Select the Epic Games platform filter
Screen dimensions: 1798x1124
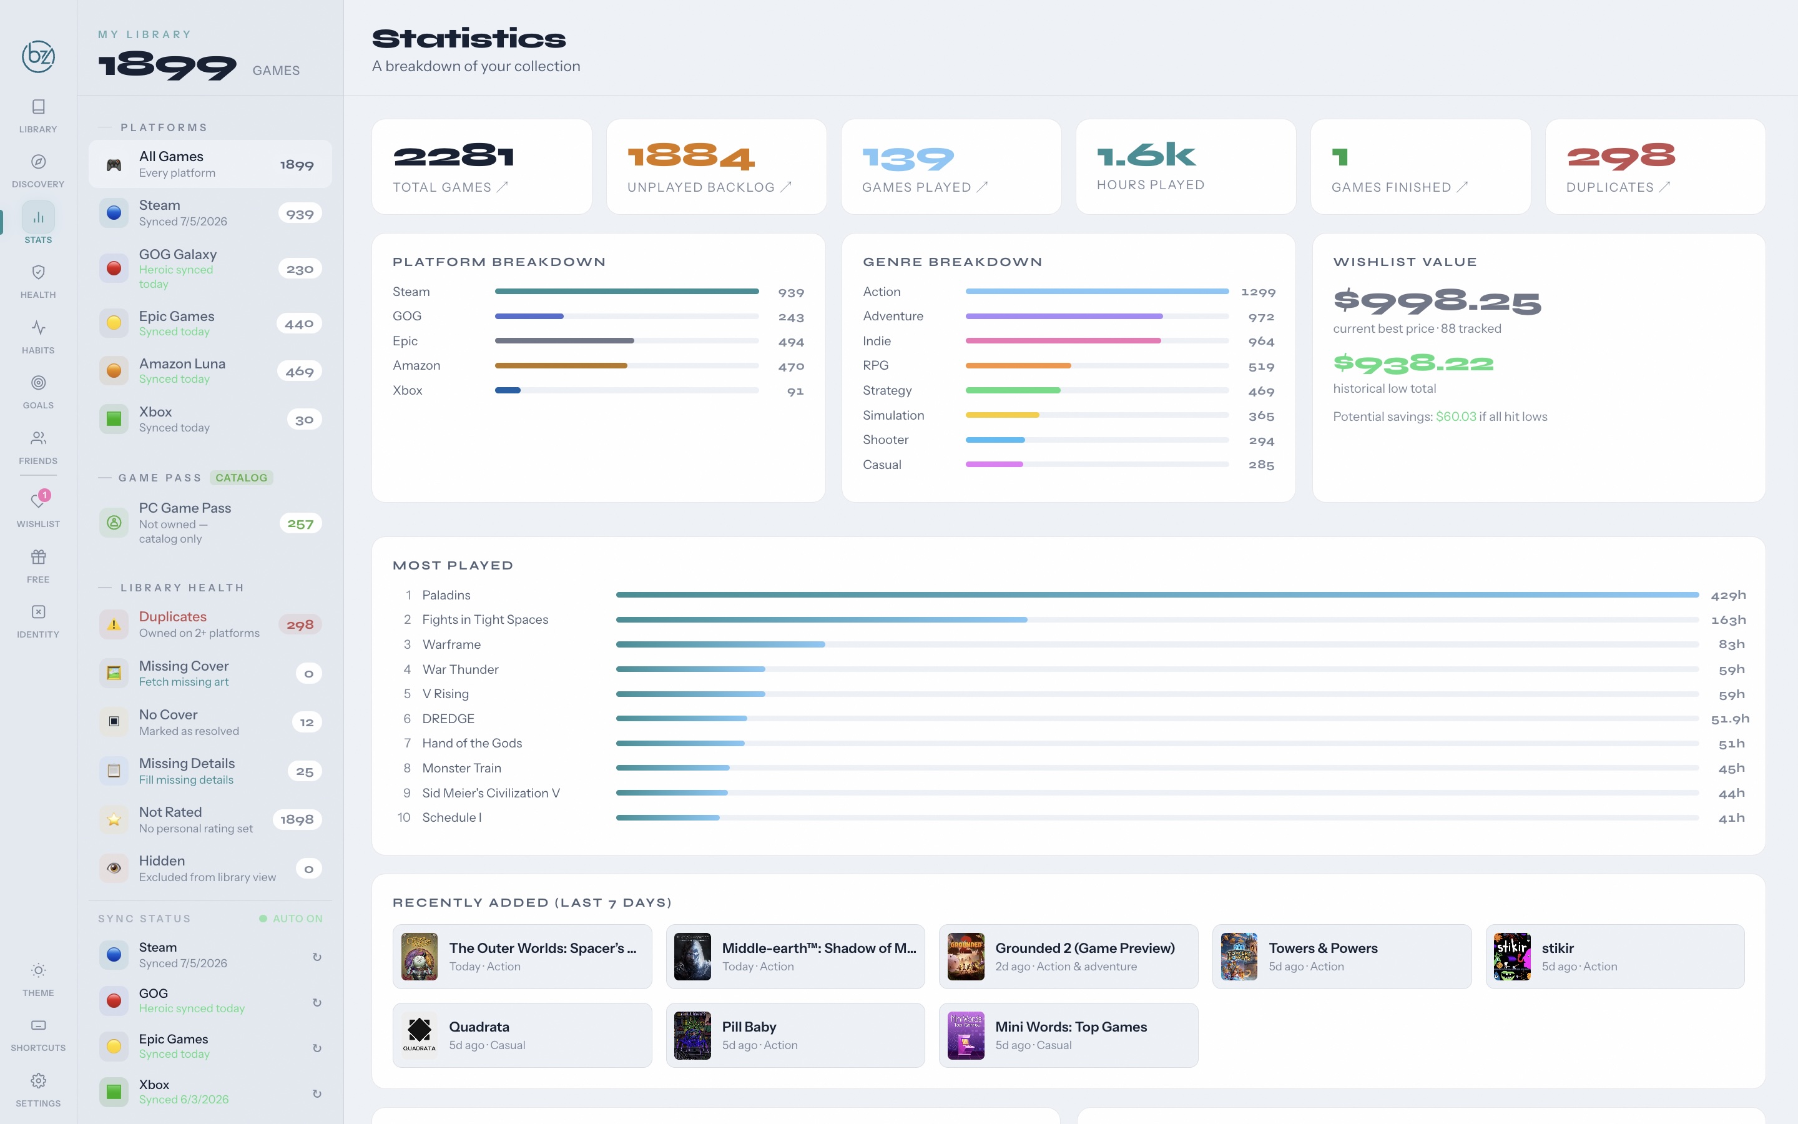pos(210,323)
